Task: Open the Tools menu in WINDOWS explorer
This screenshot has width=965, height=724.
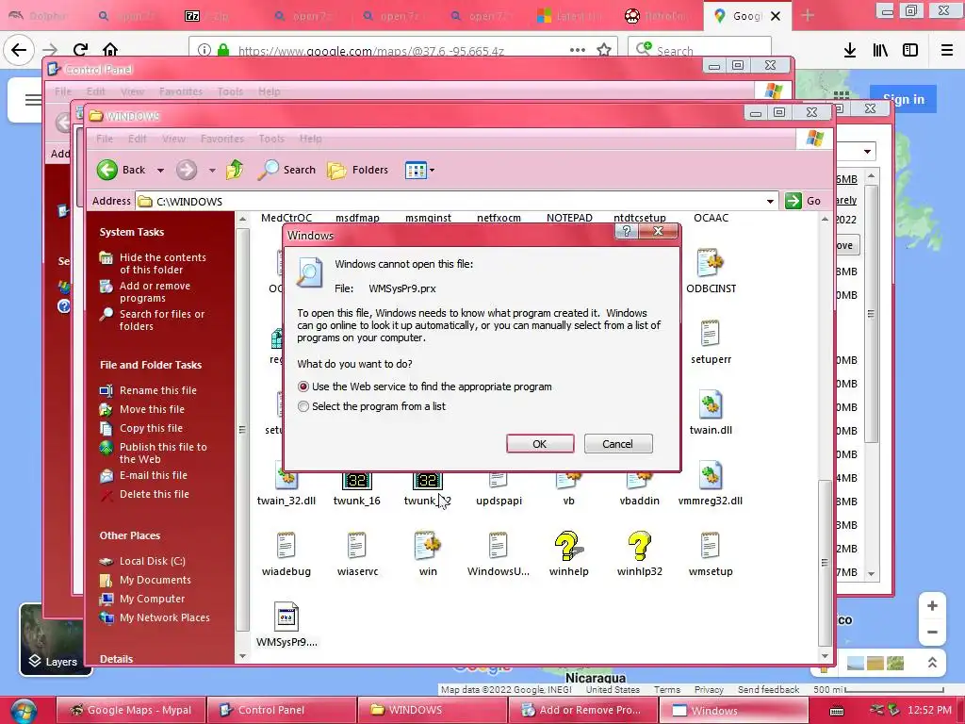Action: [271, 139]
